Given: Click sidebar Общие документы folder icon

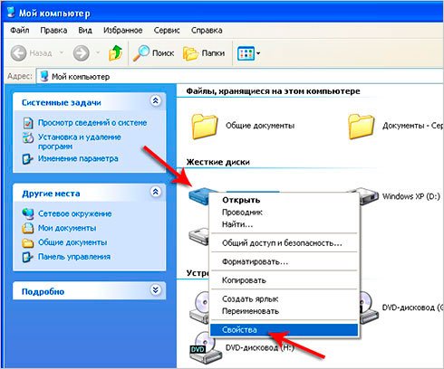Looking at the screenshot, I should click(28, 242).
